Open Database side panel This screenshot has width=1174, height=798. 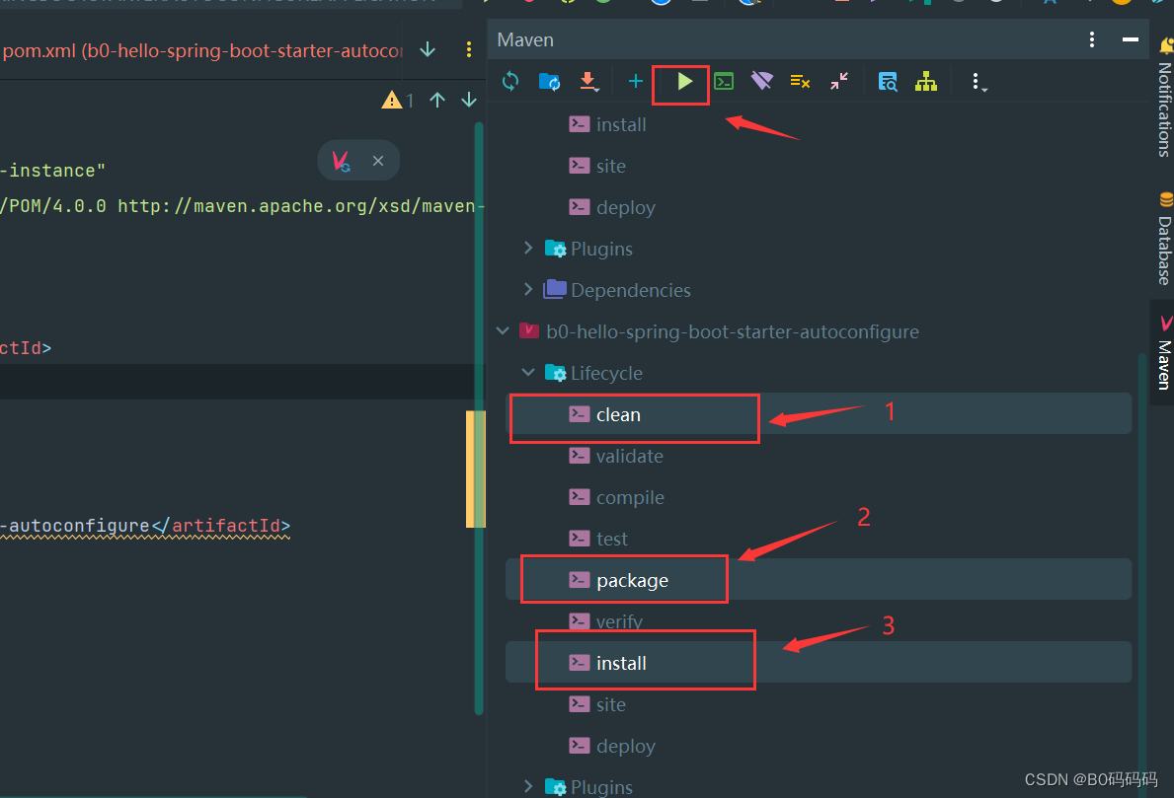click(1163, 240)
